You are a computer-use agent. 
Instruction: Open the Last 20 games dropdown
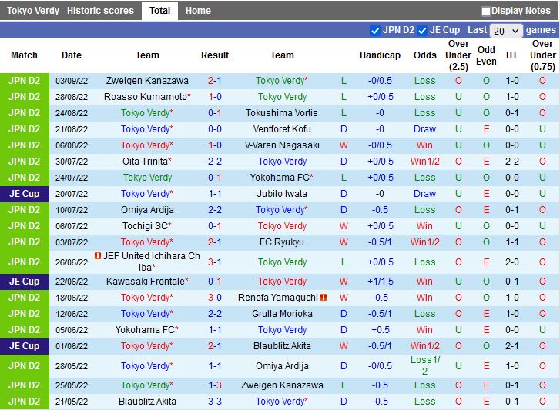coord(506,31)
